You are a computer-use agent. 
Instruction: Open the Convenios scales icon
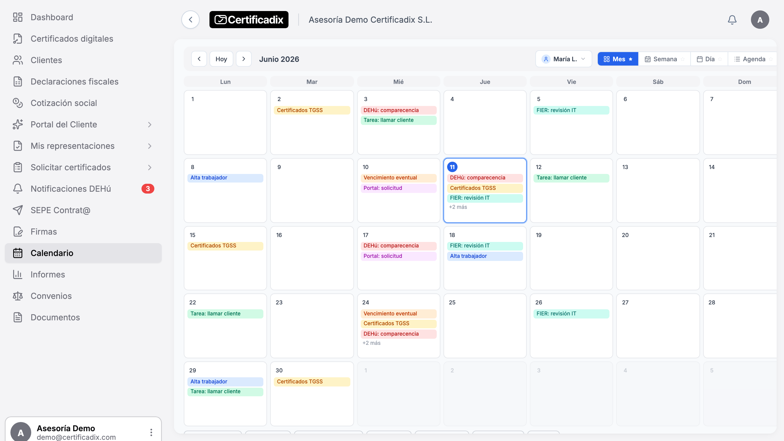[x=18, y=296]
